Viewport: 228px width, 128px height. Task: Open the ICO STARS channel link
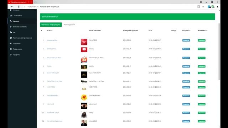pyautogui.click(x=51, y=87)
